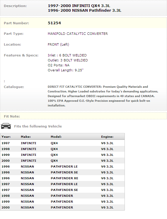Click the Make column header
The width and height of the screenshot is (167, 219).
(x=26, y=137)
